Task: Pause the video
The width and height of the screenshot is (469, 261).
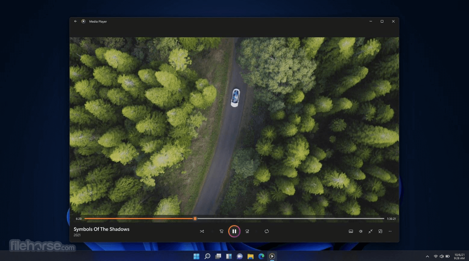Action: 234,231
